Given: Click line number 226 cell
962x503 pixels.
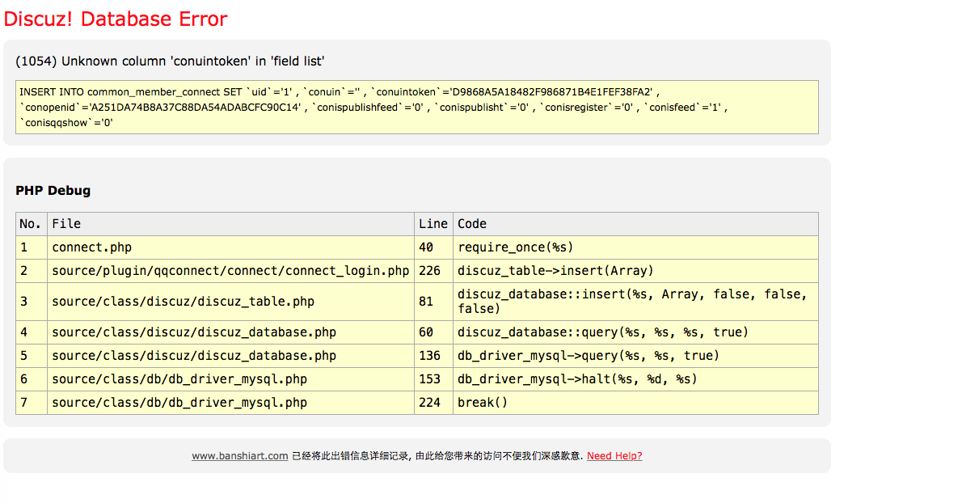Looking at the screenshot, I should coord(430,271).
